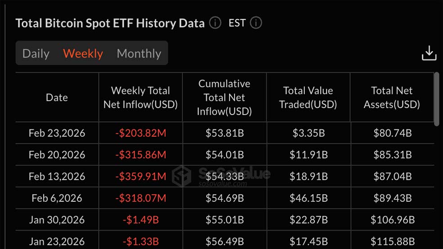This screenshot has width=443, height=249.
Task: Click the Cumulative Total Net Inflow header
Action: pos(224,98)
